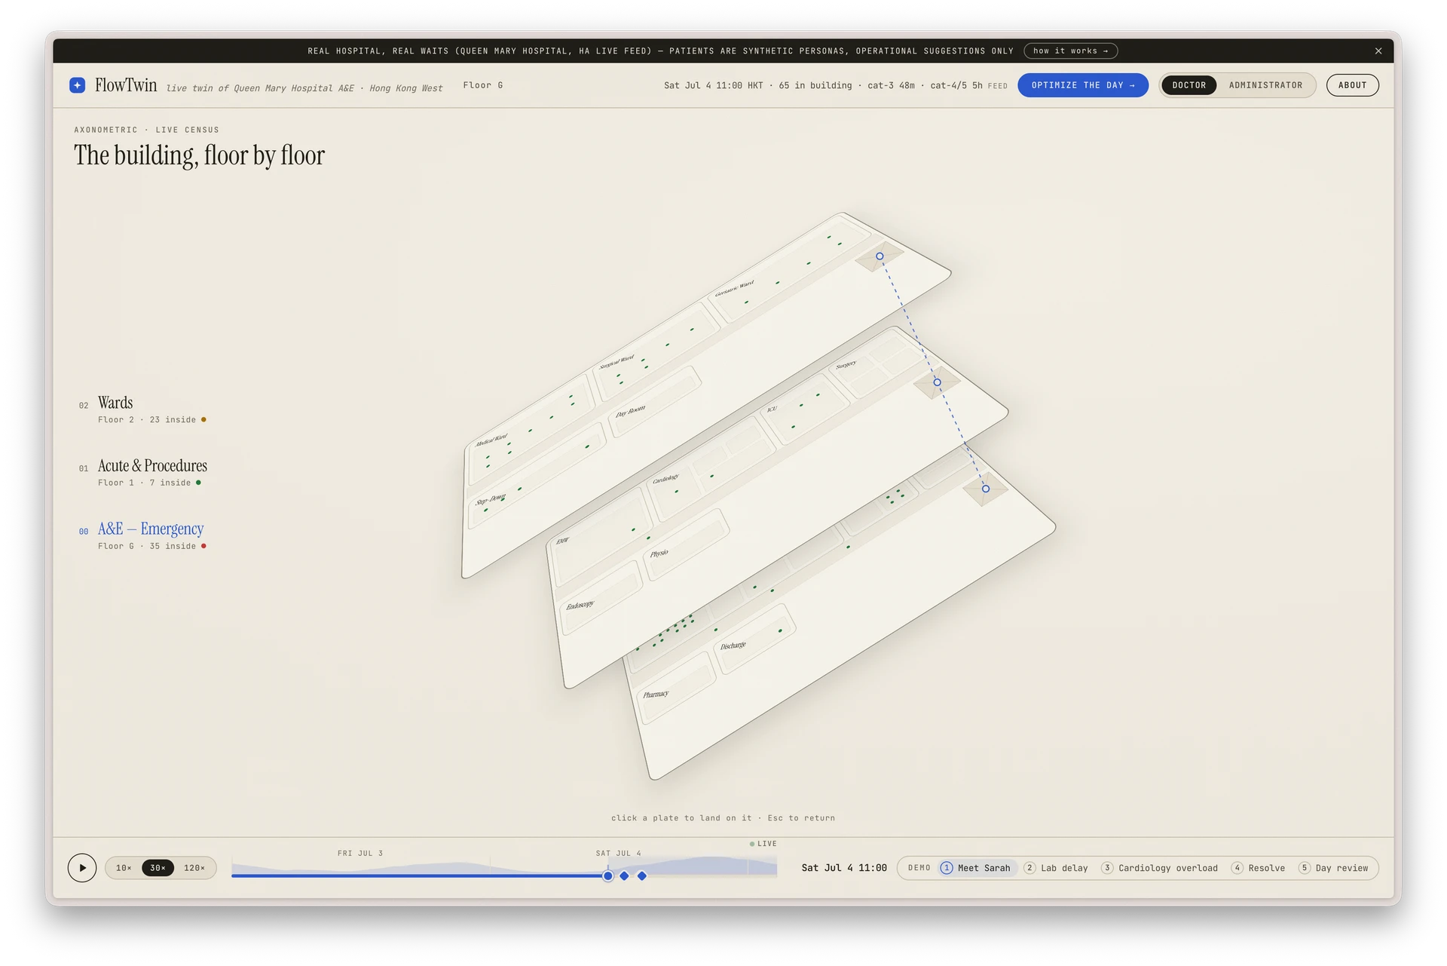
Task: Select the Wards floor in list
Action: (142, 409)
